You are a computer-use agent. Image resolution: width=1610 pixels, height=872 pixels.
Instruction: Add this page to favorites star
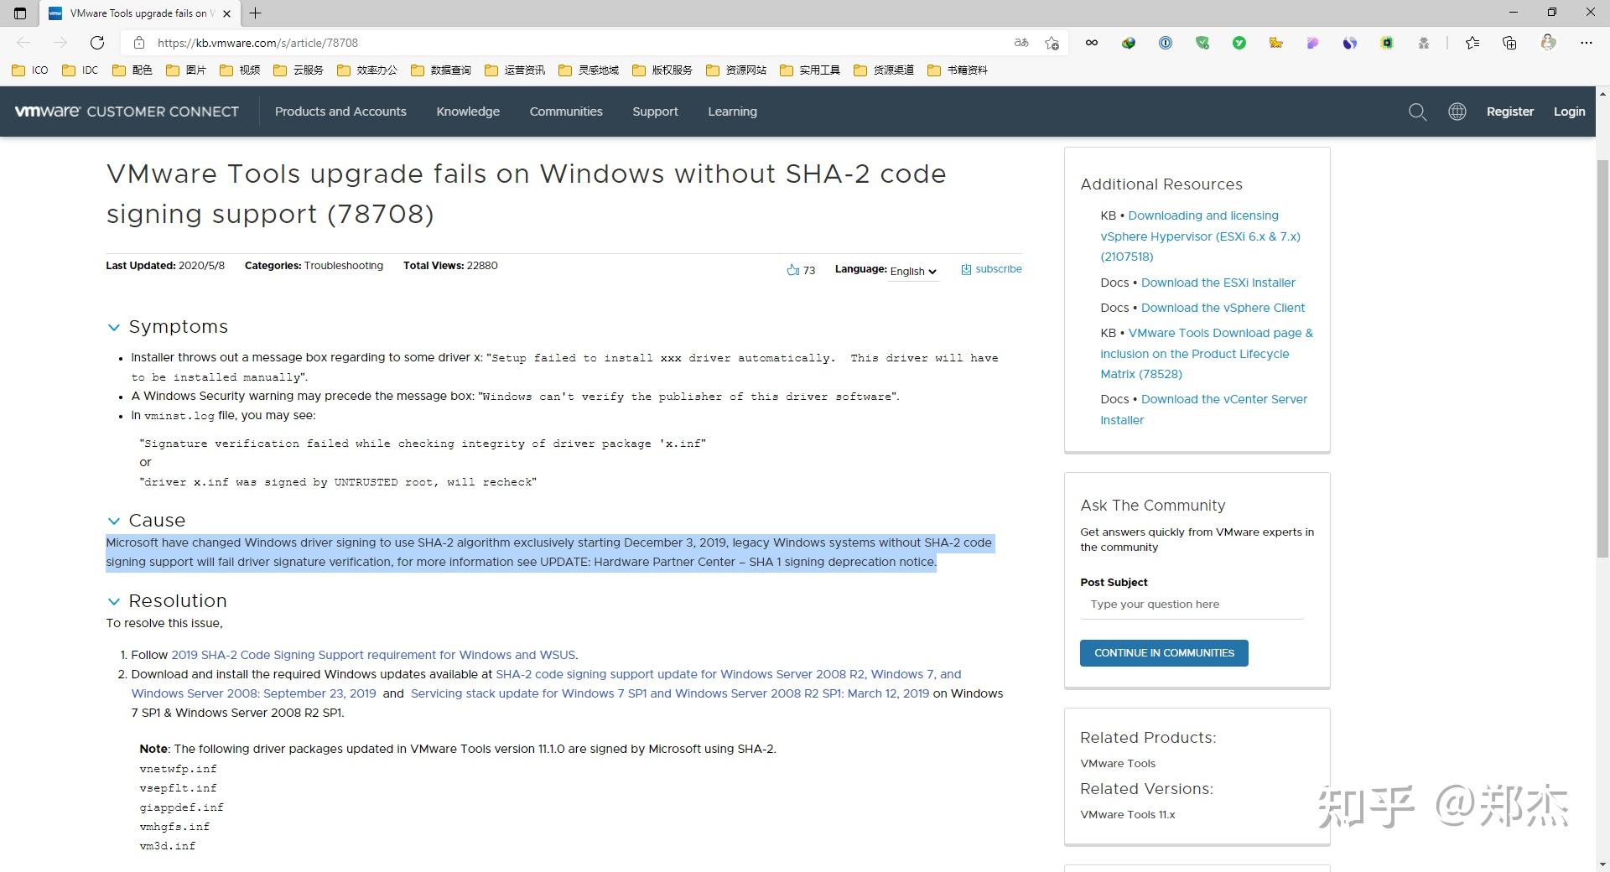(1052, 43)
